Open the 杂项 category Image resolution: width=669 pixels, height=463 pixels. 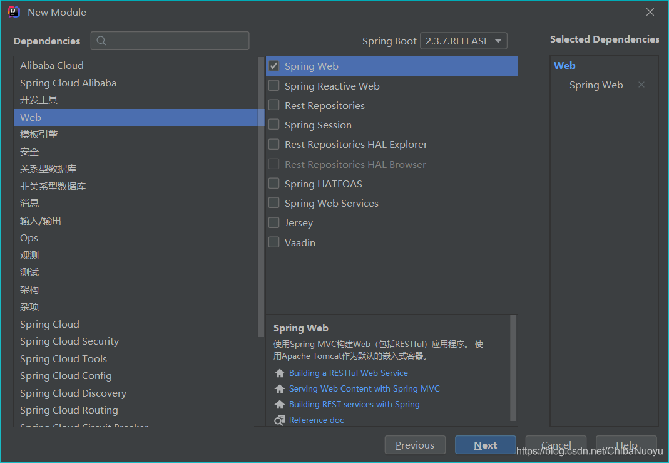coord(136,306)
